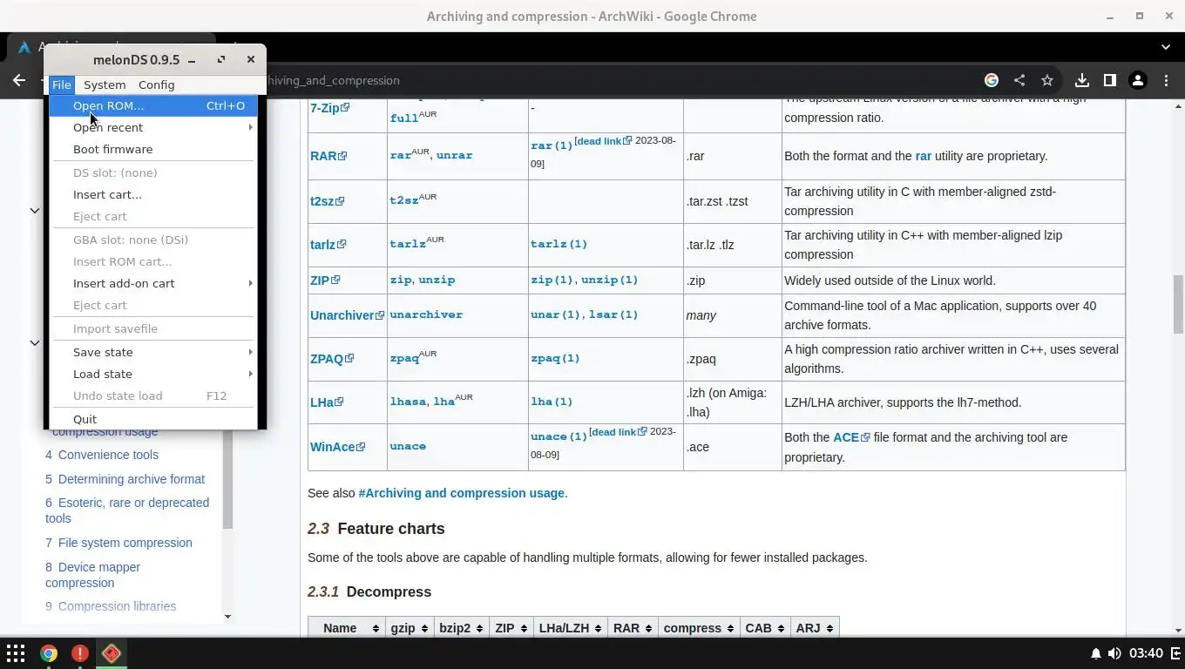This screenshot has height=669, width=1185.
Task: Follow the #Archiving and compression usage link
Action: click(462, 493)
